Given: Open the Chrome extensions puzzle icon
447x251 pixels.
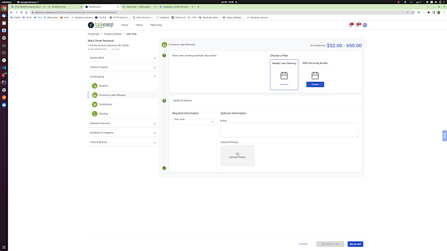Looking at the screenshot, I should coord(429,12).
